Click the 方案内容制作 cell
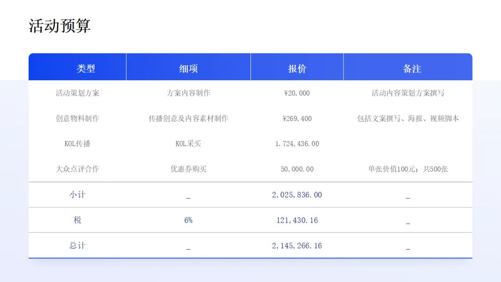Viewport: 501px width, 282px height. [x=188, y=93]
